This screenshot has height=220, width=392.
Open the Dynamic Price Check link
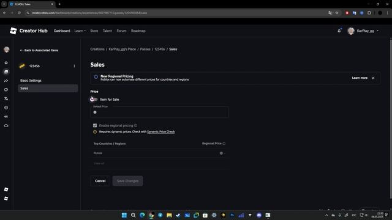click(x=161, y=132)
